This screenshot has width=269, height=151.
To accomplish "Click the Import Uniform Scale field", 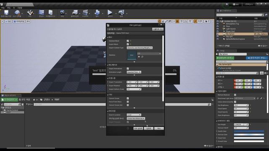I will pyautogui.click(x=134, y=89).
